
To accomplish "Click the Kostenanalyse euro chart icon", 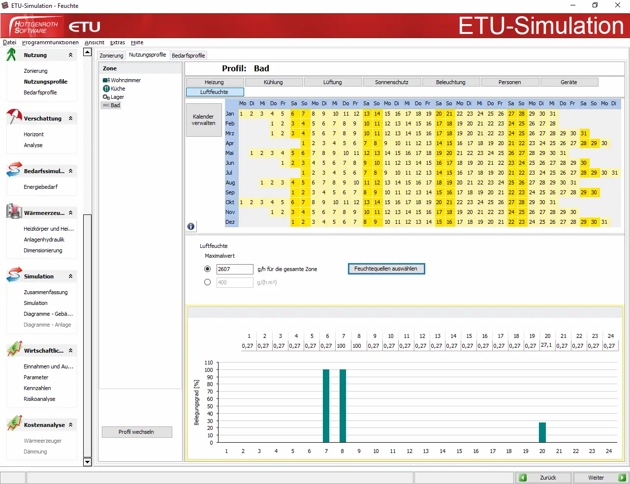I will pos(14,423).
